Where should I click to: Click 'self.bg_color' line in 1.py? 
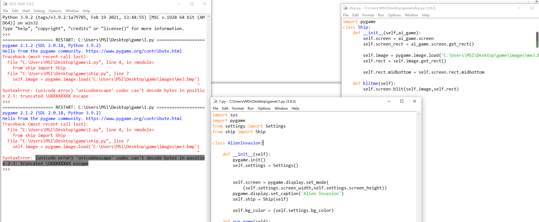coord(283,210)
